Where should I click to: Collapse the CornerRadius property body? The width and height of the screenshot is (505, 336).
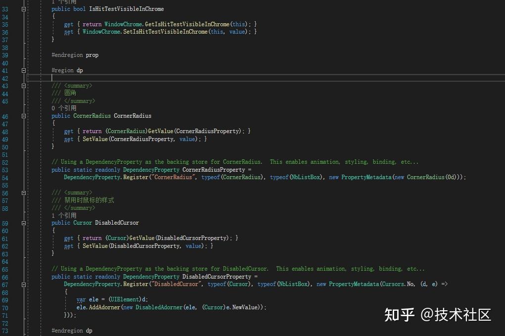[x=23, y=116]
